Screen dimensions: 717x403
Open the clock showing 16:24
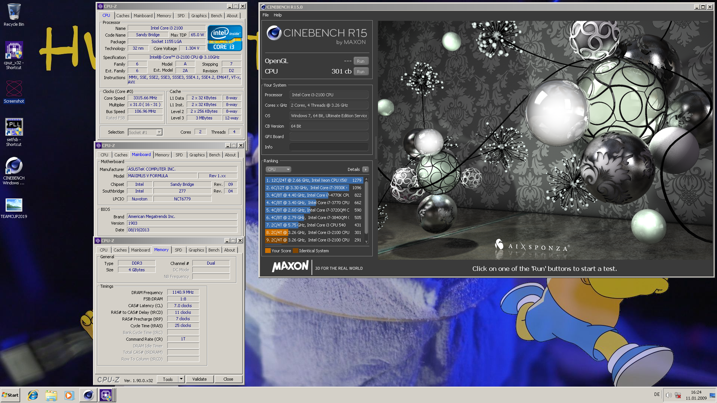tap(696, 393)
